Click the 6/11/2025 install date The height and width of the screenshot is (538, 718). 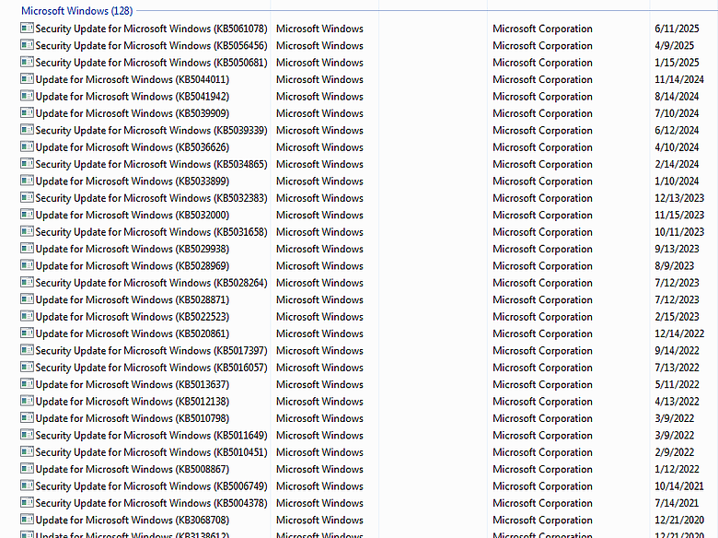(677, 29)
